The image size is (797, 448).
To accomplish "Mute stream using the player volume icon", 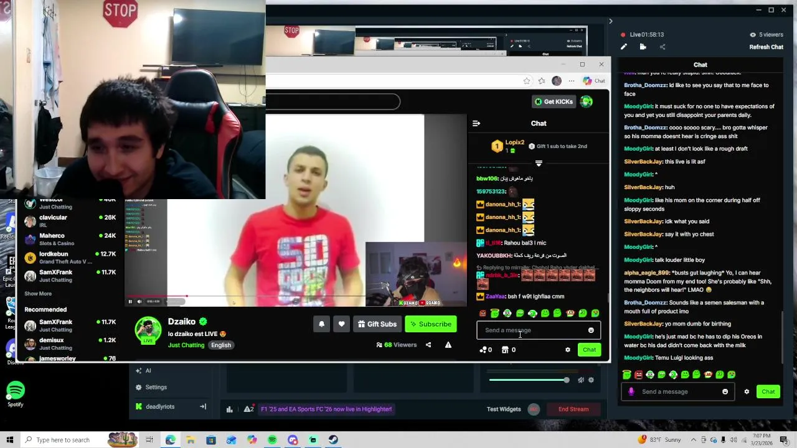I will 139,302.
